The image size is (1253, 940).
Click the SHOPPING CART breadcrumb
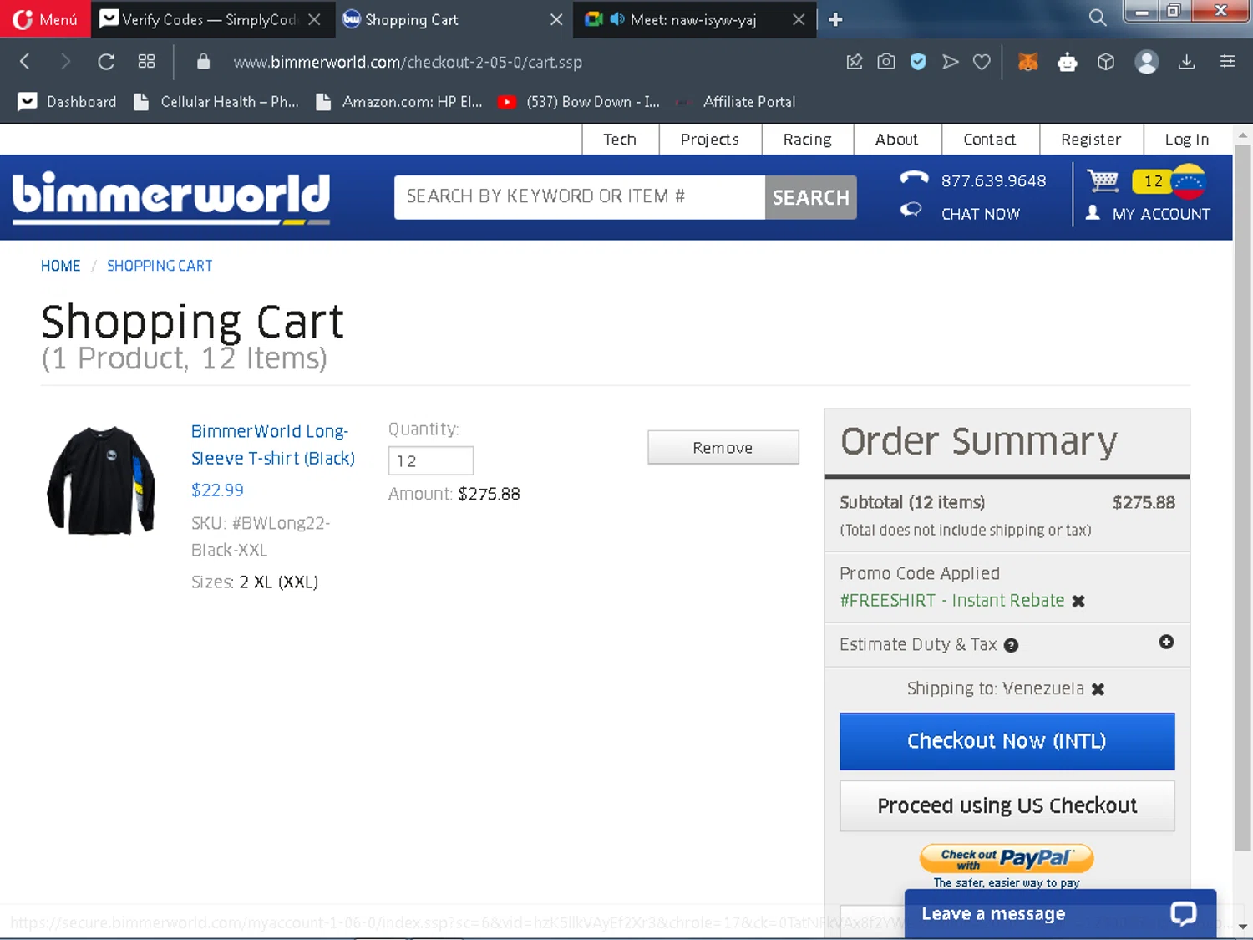click(x=160, y=266)
